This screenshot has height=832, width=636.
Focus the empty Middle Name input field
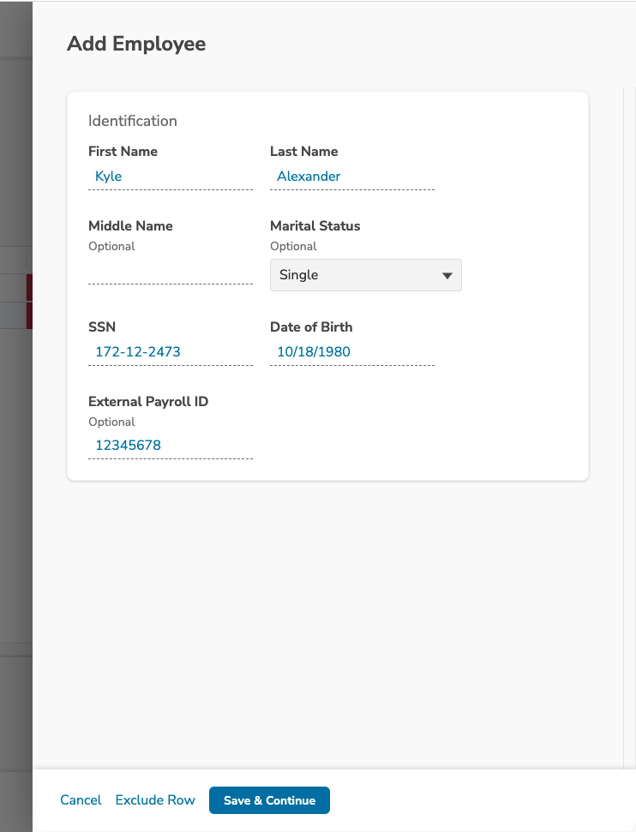pos(171,271)
